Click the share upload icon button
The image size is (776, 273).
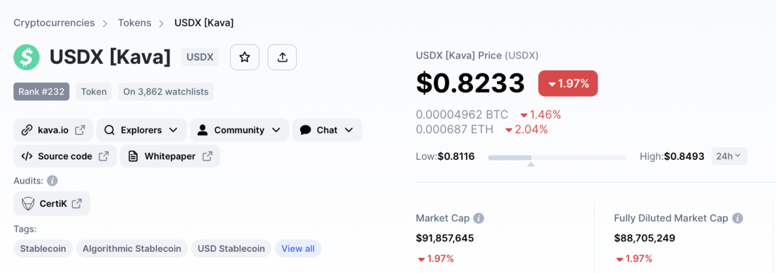click(282, 57)
